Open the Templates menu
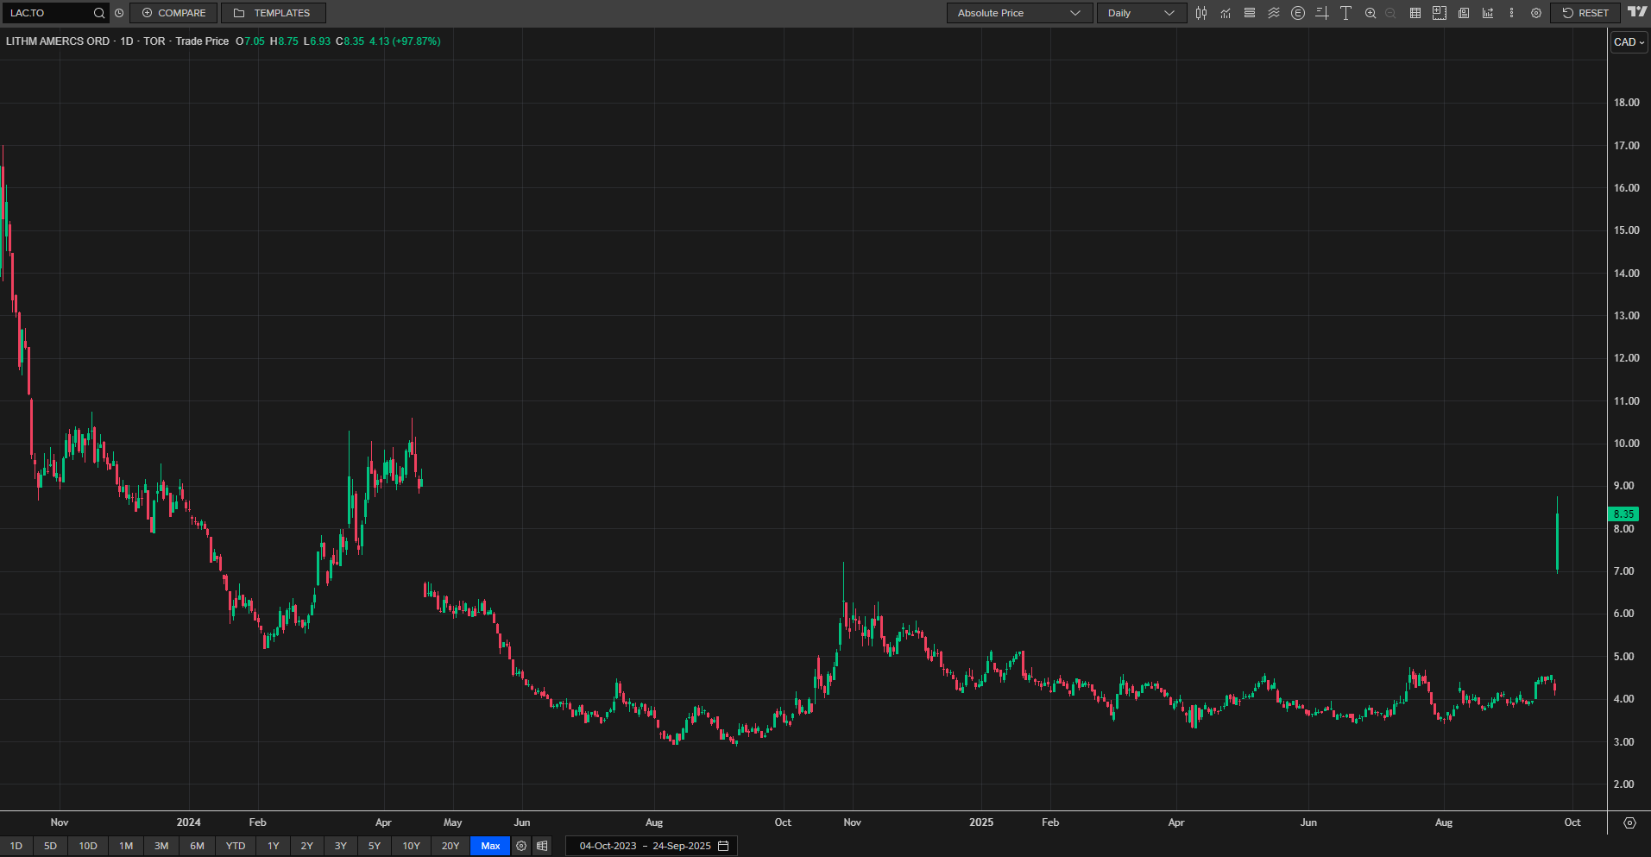 [273, 13]
